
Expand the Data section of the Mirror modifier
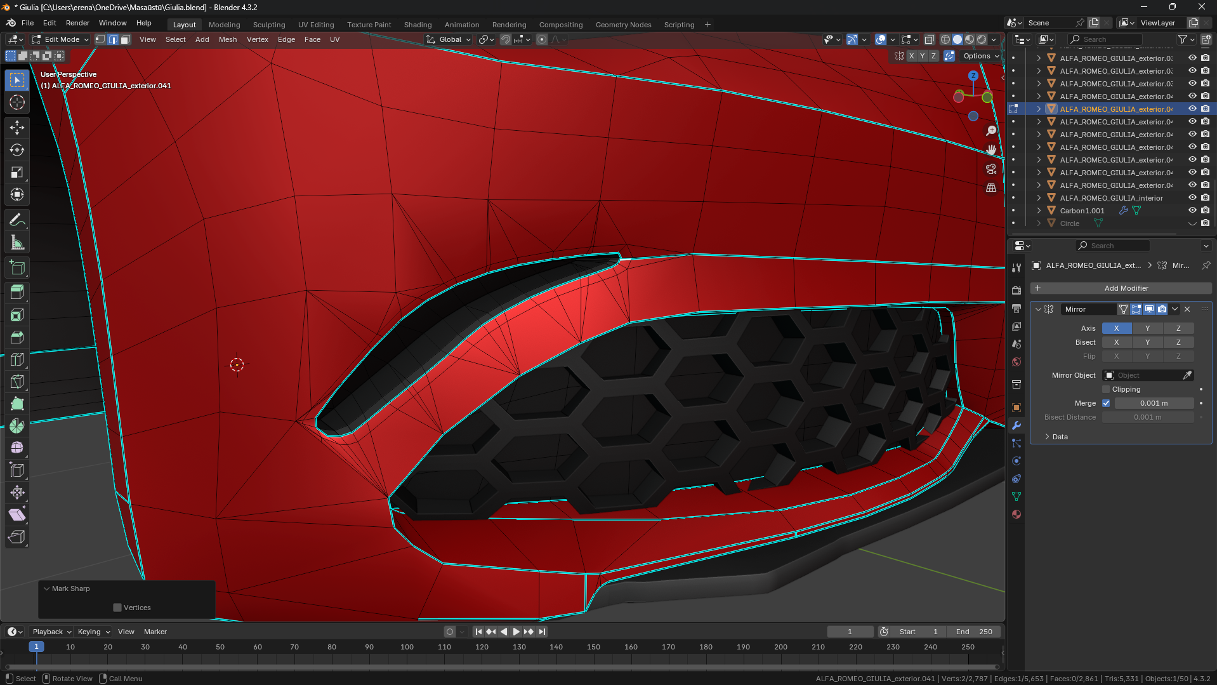click(1056, 437)
